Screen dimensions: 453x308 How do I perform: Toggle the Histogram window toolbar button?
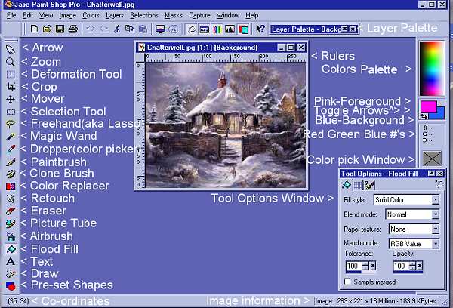point(230,29)
